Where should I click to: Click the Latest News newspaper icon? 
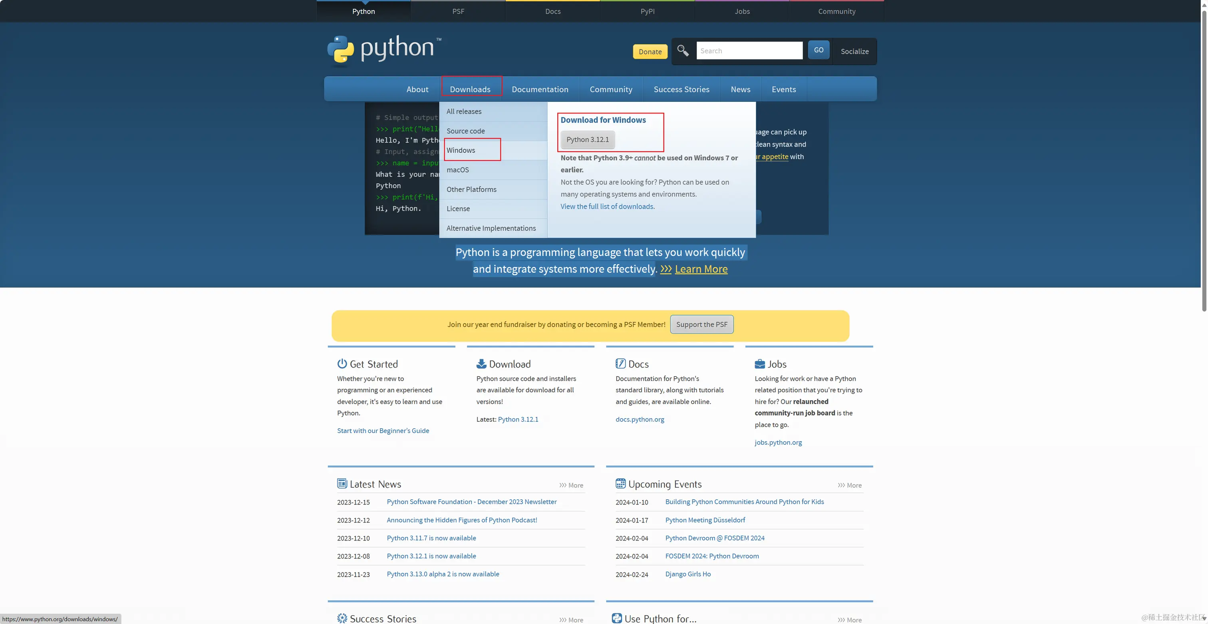point(342,483)
